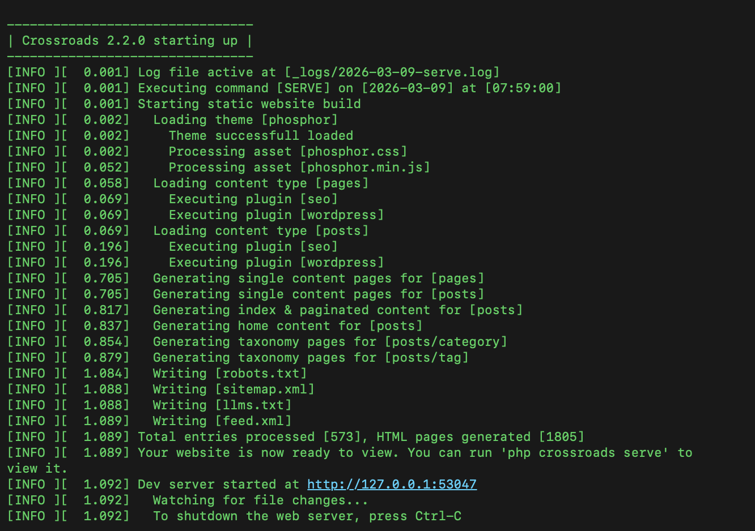The image size is (755, 531).
Task: Click the 1805 HTML pages generated count
Action: [x=561, y=437]
